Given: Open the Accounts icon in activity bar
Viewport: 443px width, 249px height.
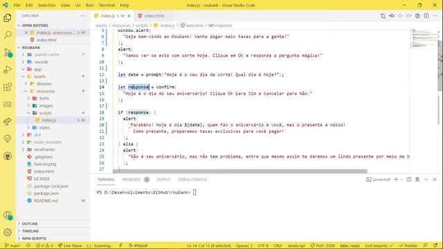Looking at the screenshot, I should coord(8,215).
